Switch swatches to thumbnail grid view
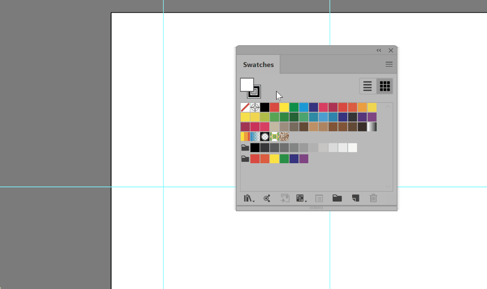The width and height of the screenshot is (487, 289). (385, 86)
